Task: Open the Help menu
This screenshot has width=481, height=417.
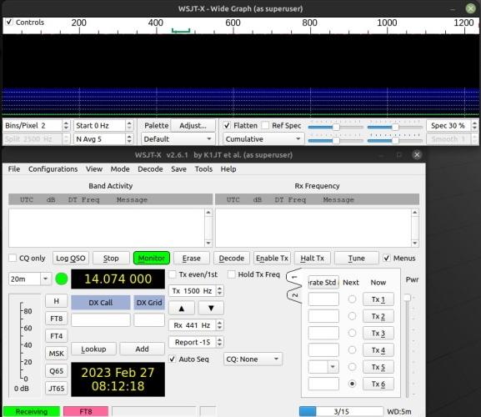Action: click(228, 169)
